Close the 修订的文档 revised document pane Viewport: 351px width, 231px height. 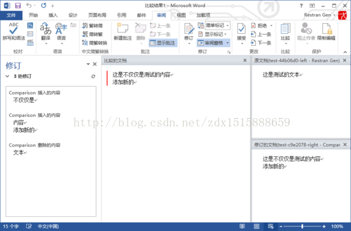pos(345,145)
